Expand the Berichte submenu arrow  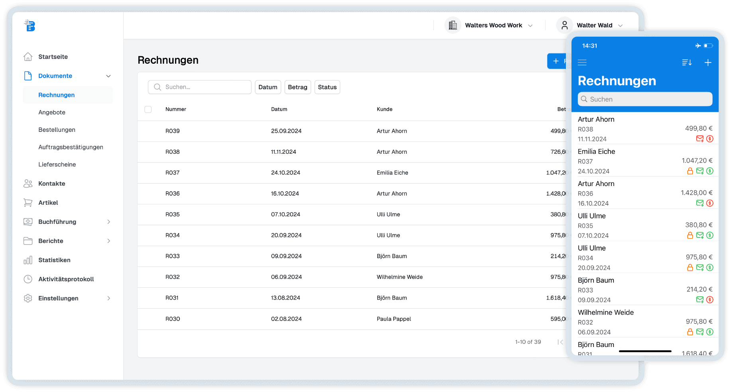pos(108,241)
